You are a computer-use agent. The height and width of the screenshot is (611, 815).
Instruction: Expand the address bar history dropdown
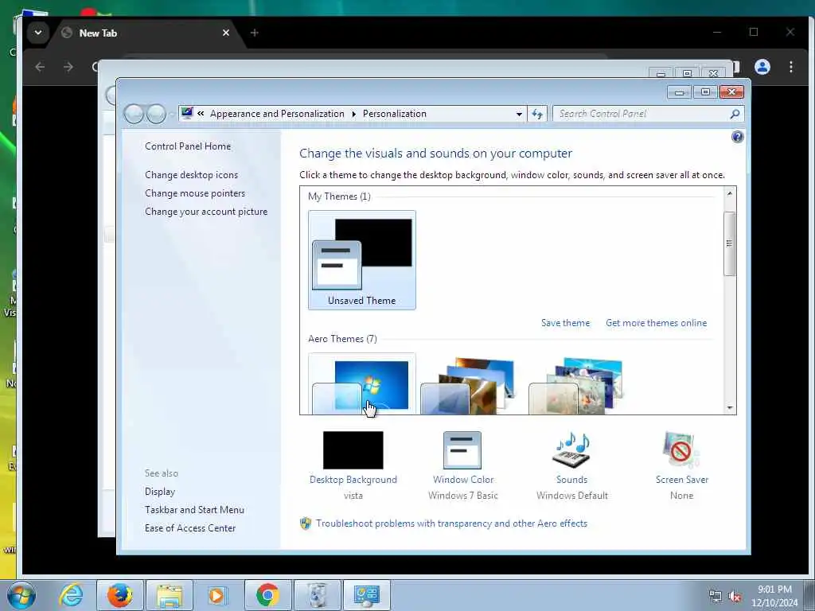tap(519, 115)
